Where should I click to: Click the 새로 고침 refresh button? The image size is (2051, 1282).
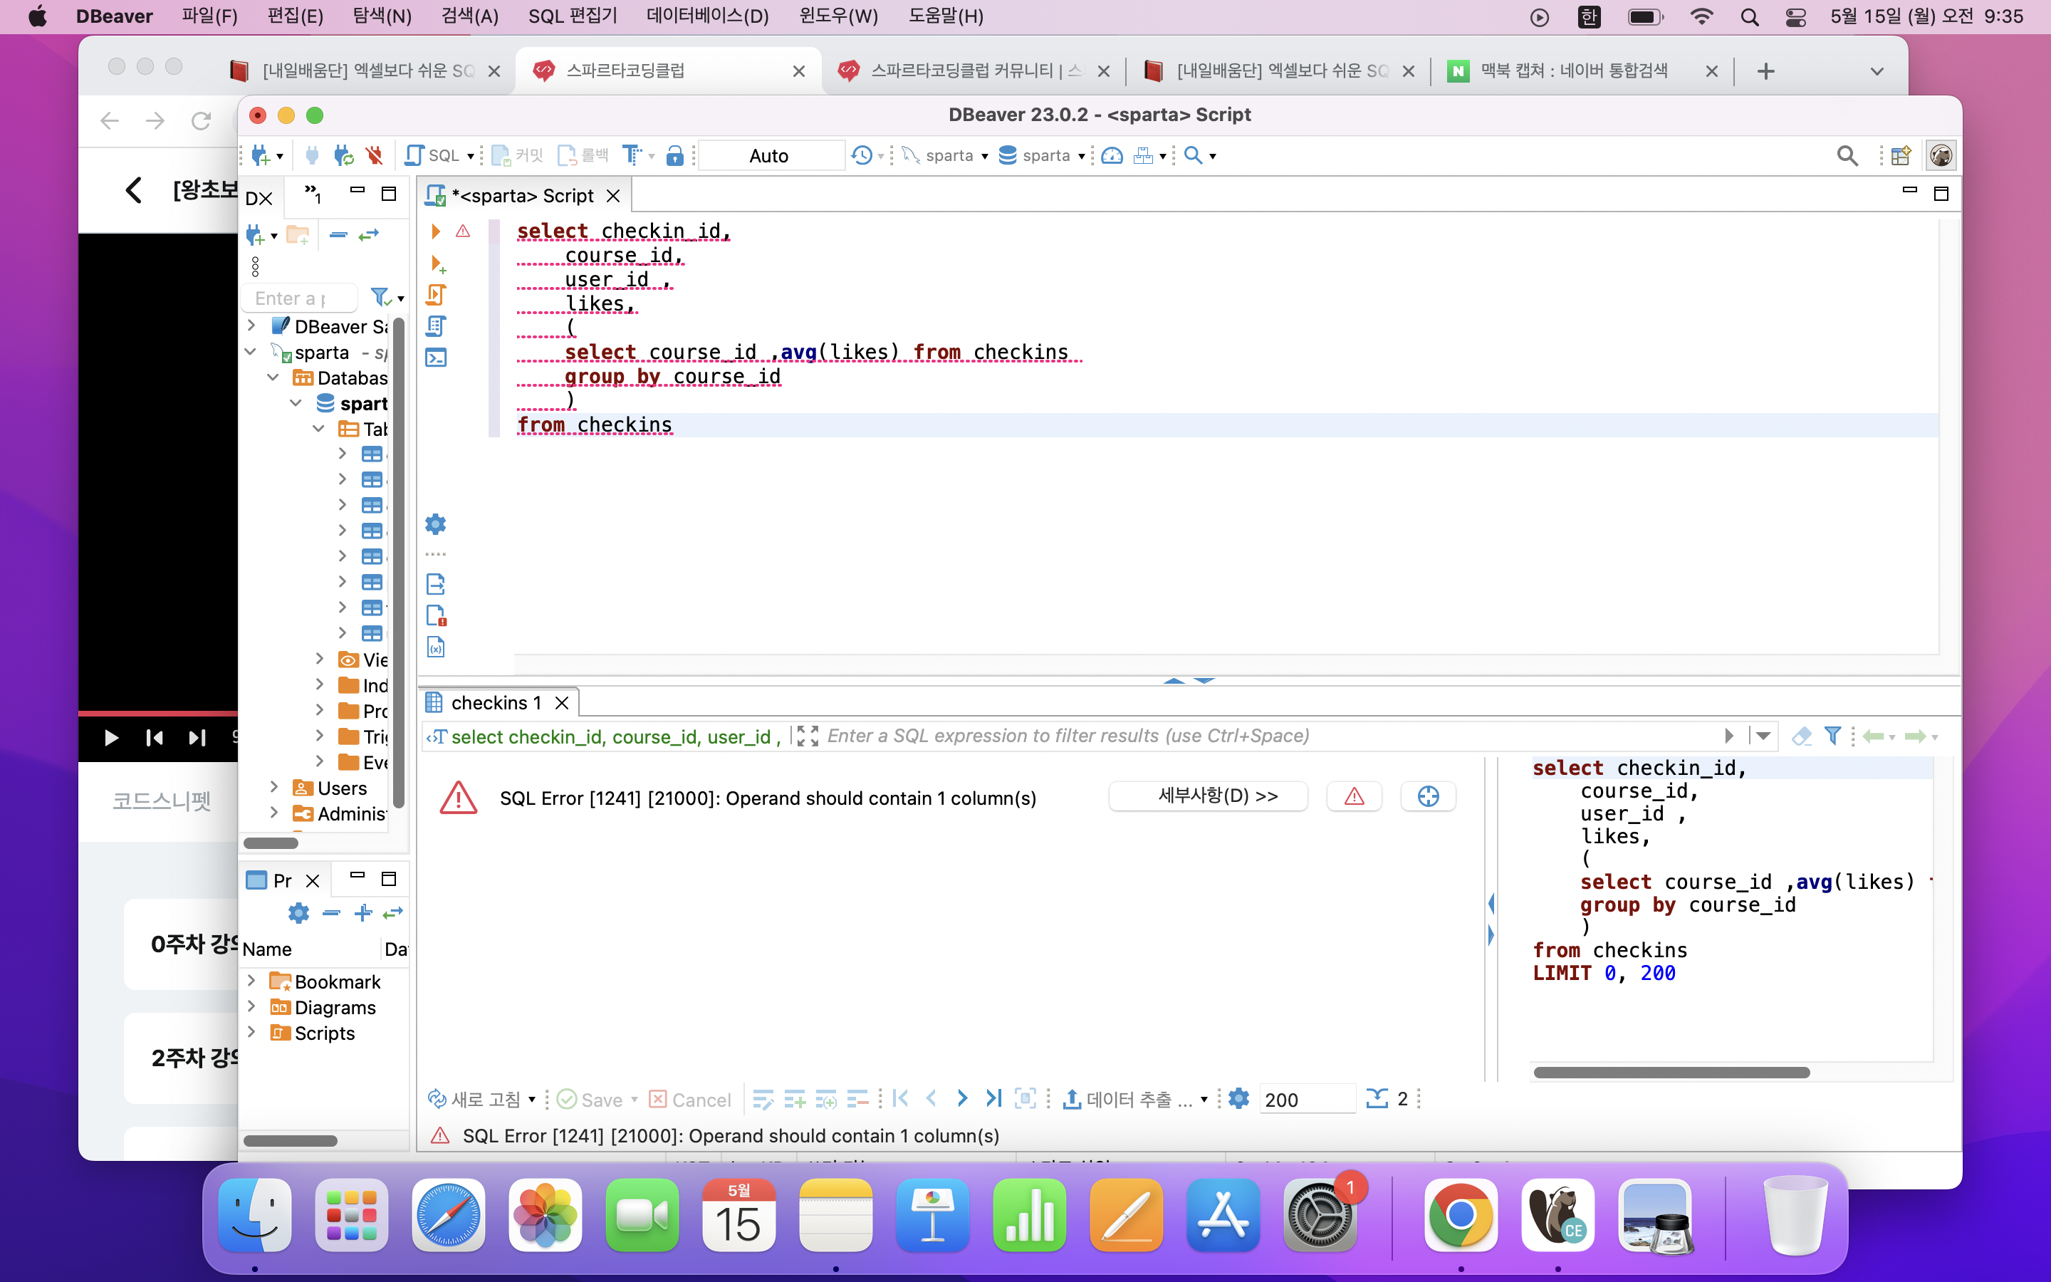tap(474, 1099)
